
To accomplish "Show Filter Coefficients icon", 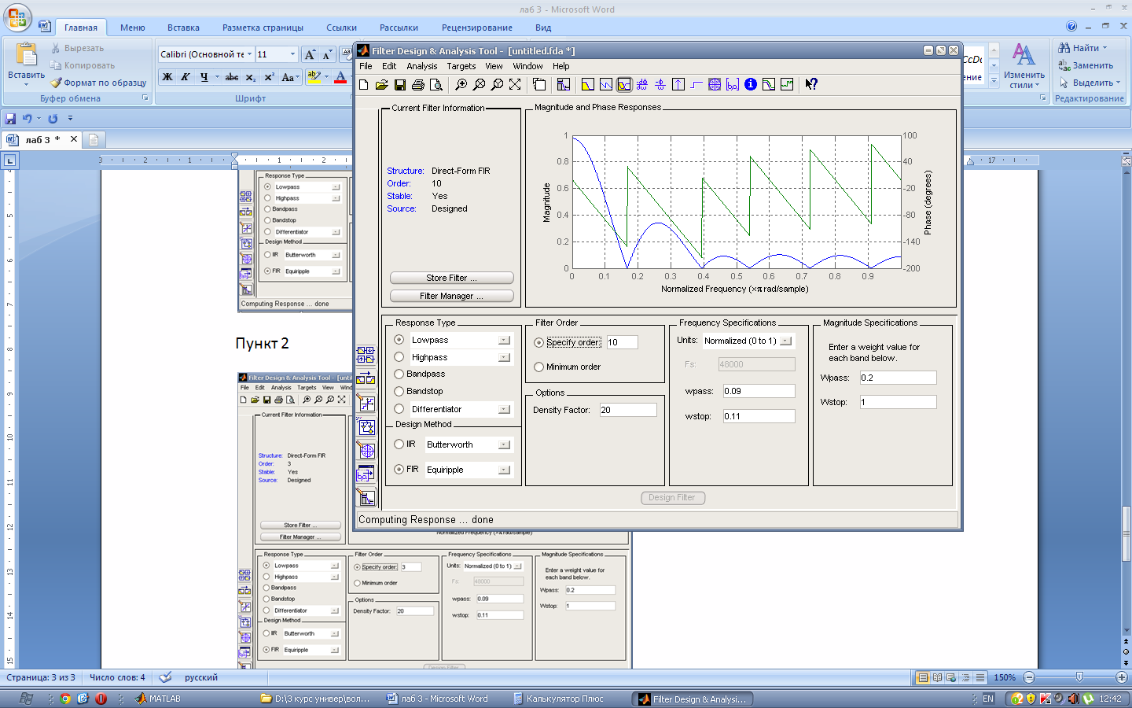I will [733, 84].
